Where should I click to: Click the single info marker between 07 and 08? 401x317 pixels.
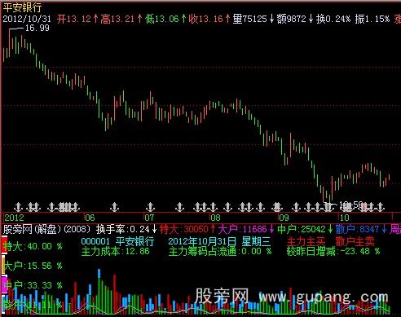point(179,207)
